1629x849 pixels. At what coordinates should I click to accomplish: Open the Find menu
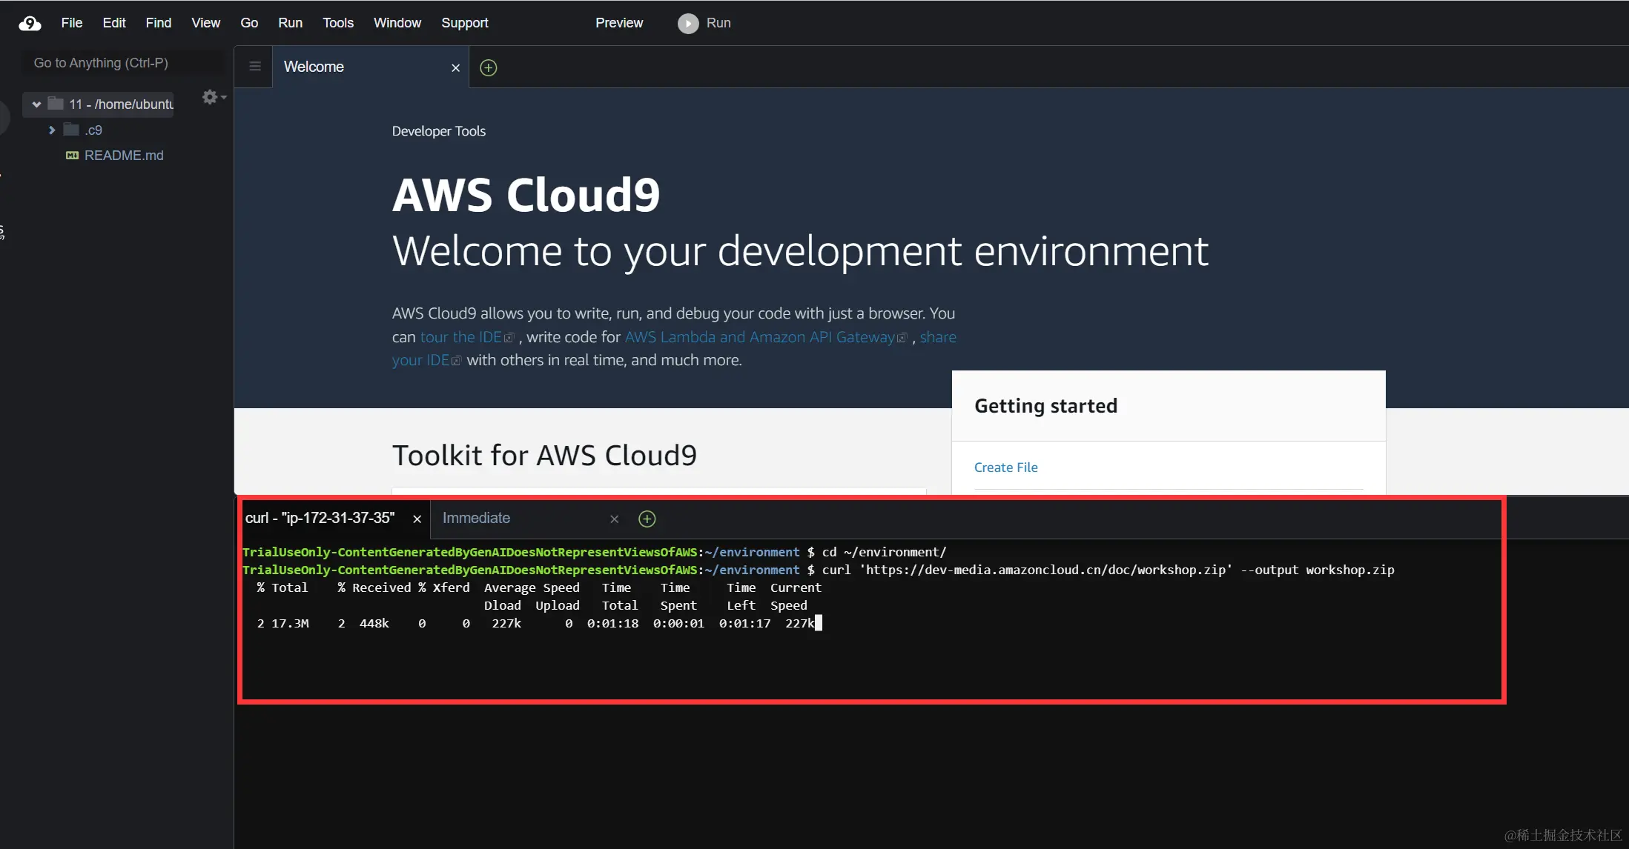pos(158,23)
